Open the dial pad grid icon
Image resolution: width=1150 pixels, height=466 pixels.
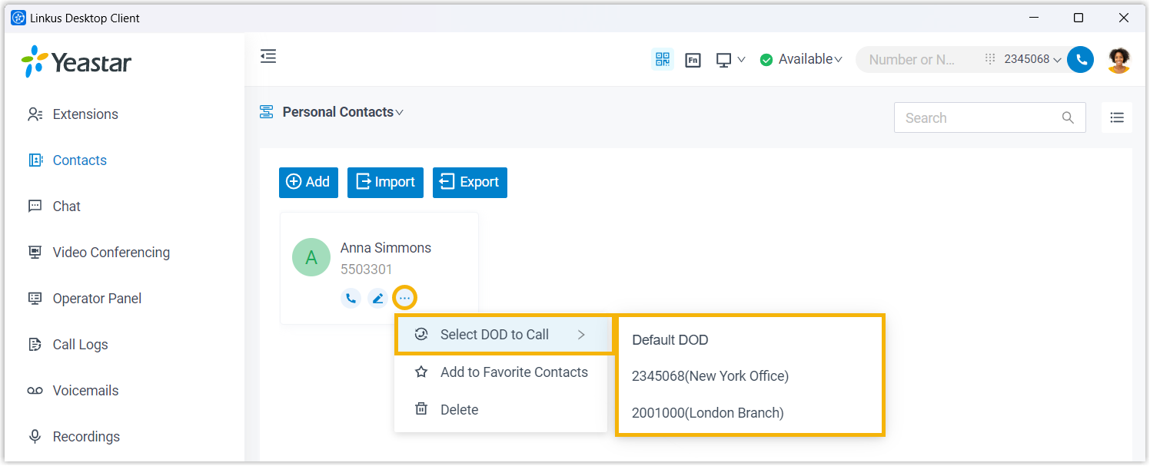coord(990,59)
